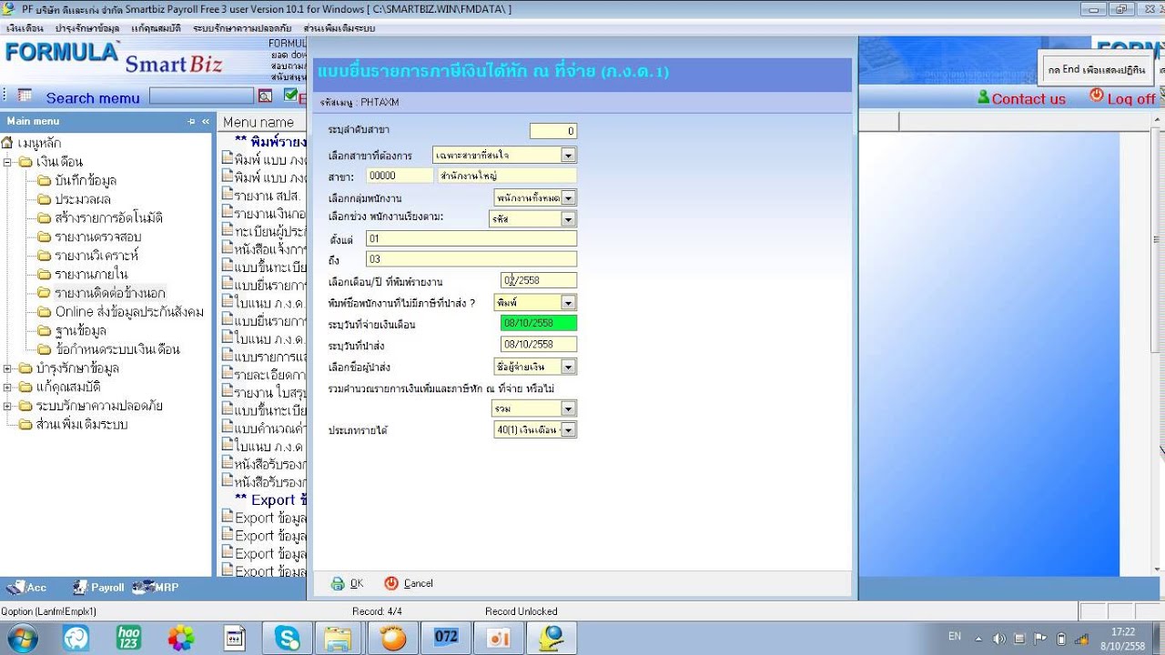The height and width of the screenshot is (655, 1165).
Task: Open the orange ball app in taskbar
Action: click(394, 638)
